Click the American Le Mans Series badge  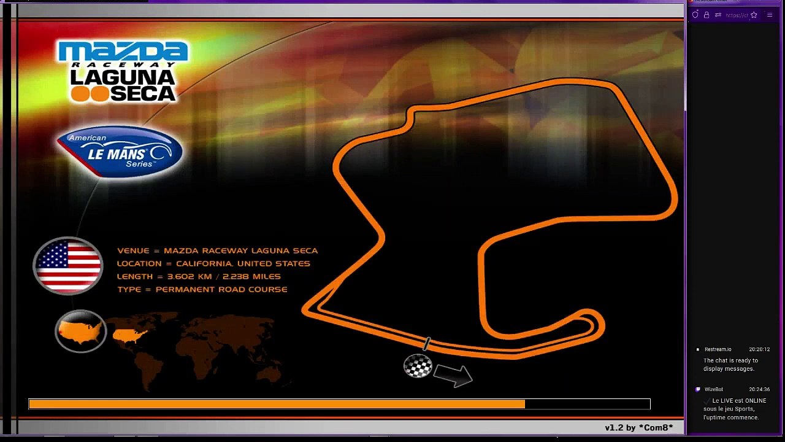pyautogui.click(x=120, y=152)
